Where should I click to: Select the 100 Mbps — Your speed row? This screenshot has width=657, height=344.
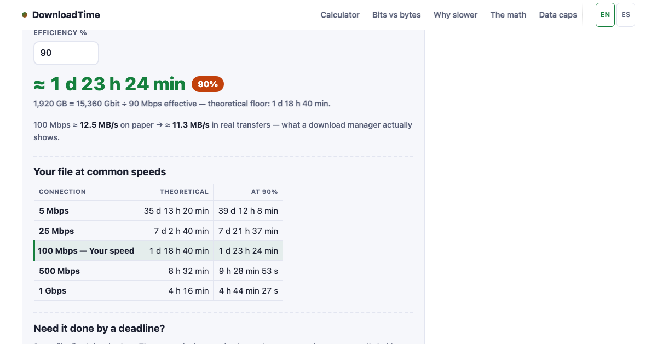click(x=158, y=251)
